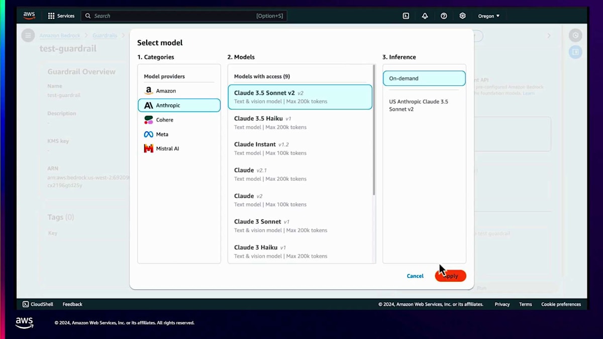Select the Meta provider icon

tap(149, 134)
